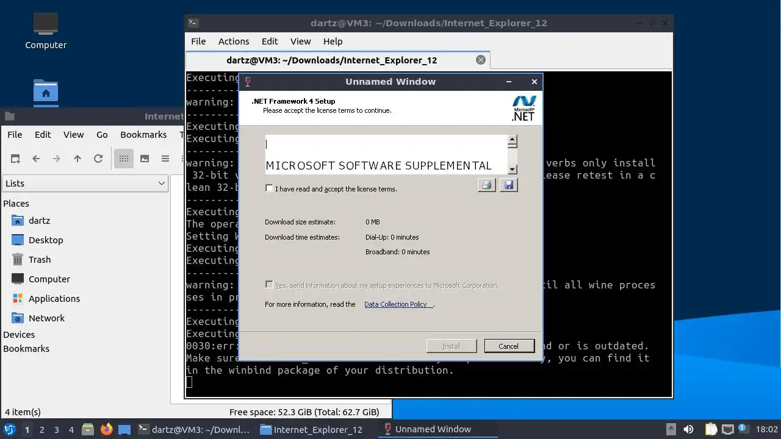Viewport: 781px width, 439px height.
Task: Open the file manager Edit menu
Action: [43, 135]
